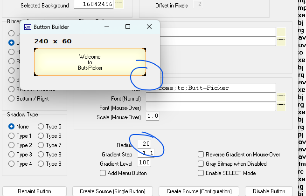Image resolution: width=306 pixels, height=196 pixels.
Task: Close the Button Builder preview window
Action: (x=149, y=27)
